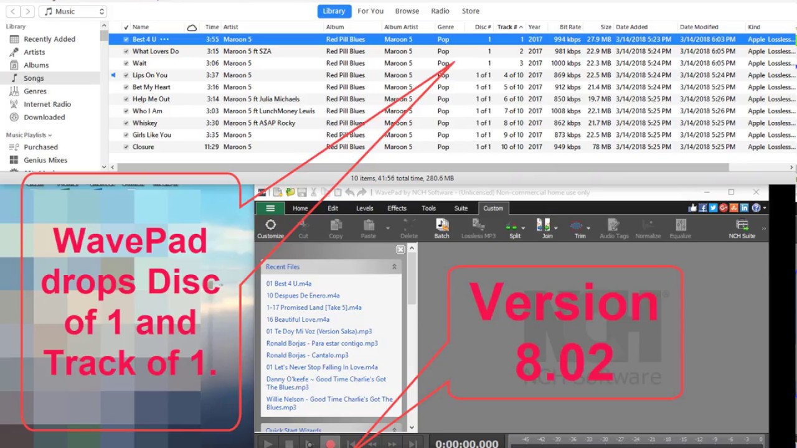Click the Equalize tool icon
The width and height of the screenshot is (797, 448).
point(680,229)
